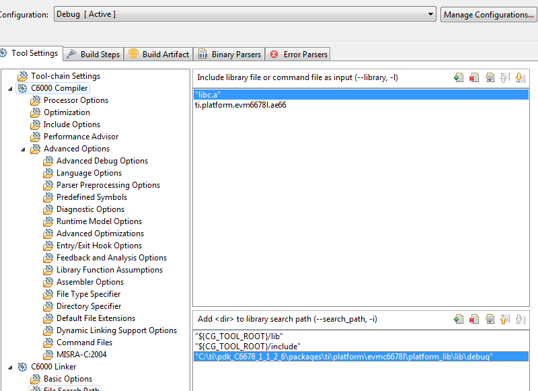The width and height of the screenshot is (538, 391).
Task: Remove the highlighted pdk_C6678 search path
Action: tap(474, 319)
